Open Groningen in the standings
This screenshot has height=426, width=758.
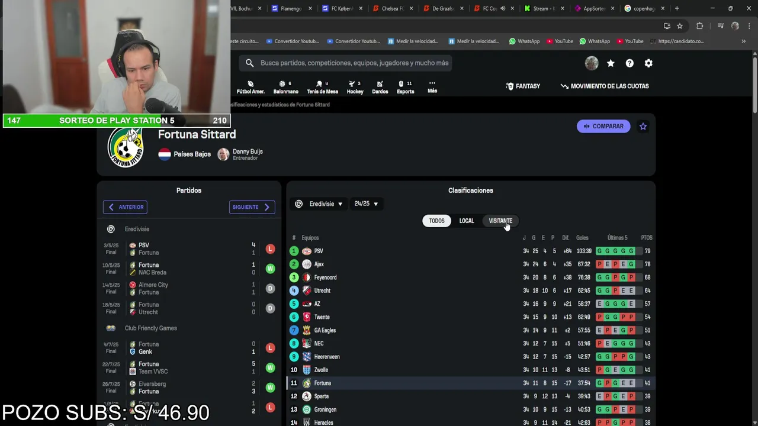(471, 409)
